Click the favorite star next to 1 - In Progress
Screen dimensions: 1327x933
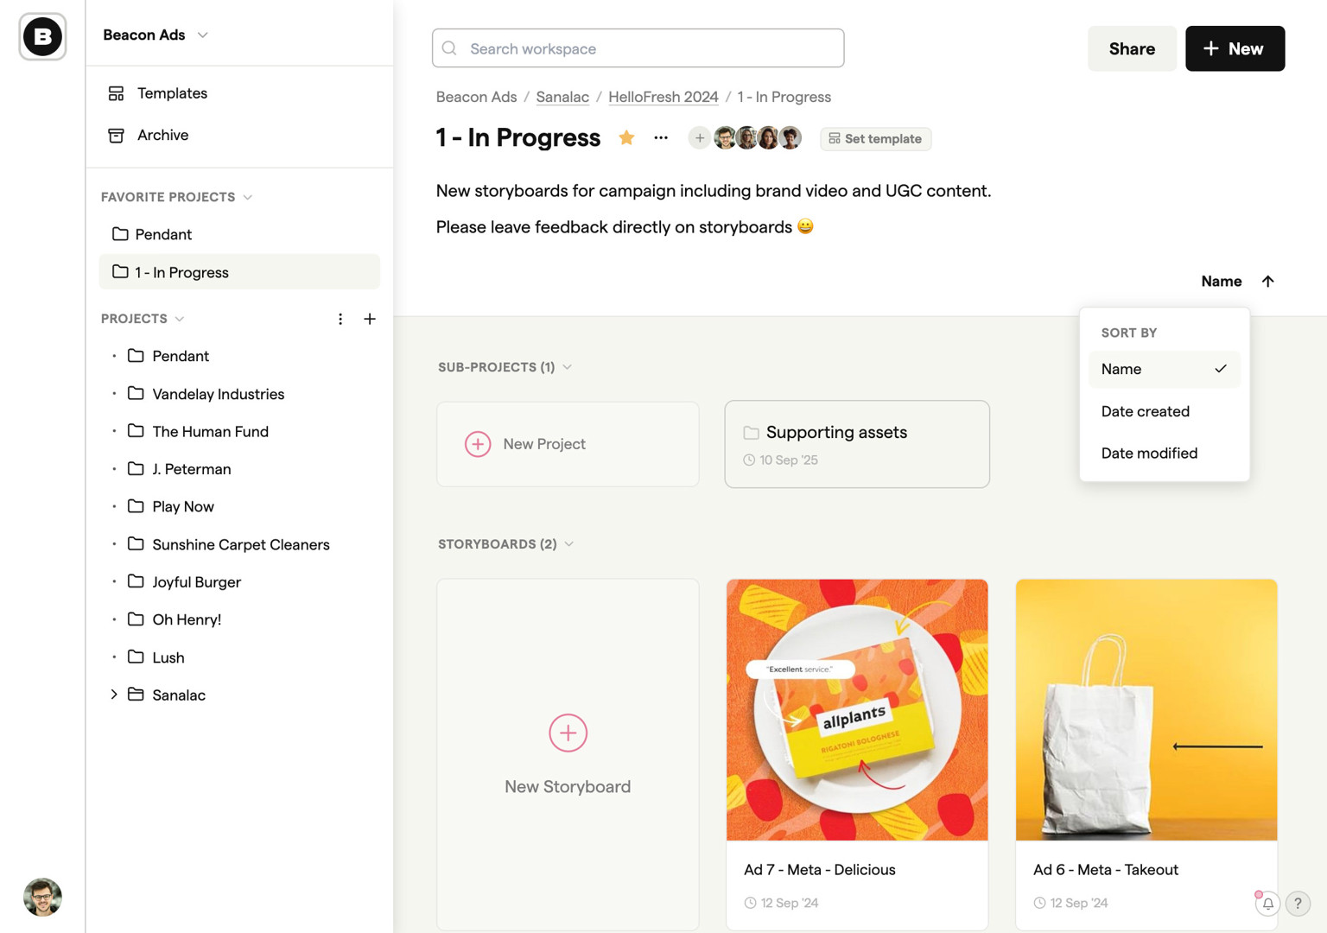click(x=625, y=137)
